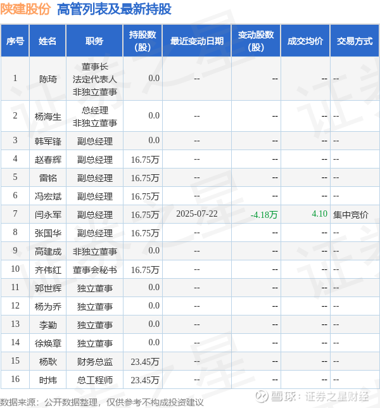The width and height of the screenshot is (380, 408).
Task: Click the 序号 column header
Action: point(15,41)
